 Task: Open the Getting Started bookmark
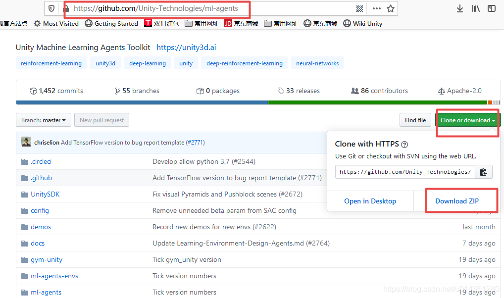tap(111, 23)
